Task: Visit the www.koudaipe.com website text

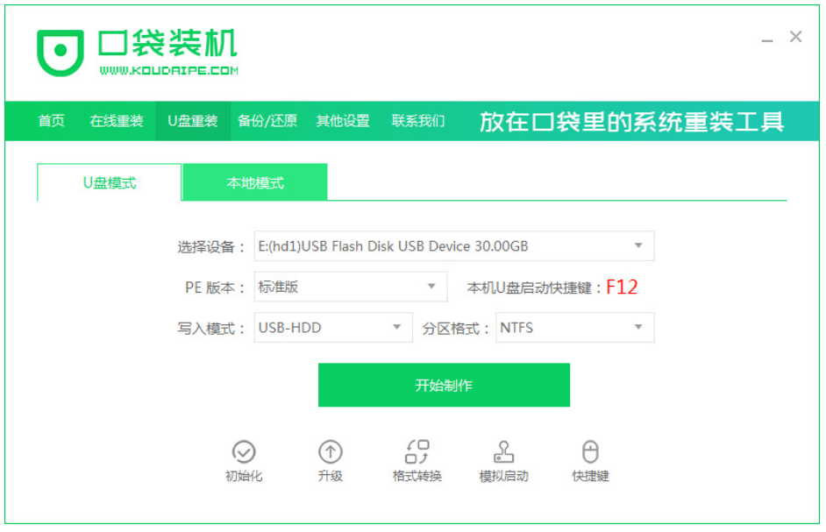Action: [168, 71]
